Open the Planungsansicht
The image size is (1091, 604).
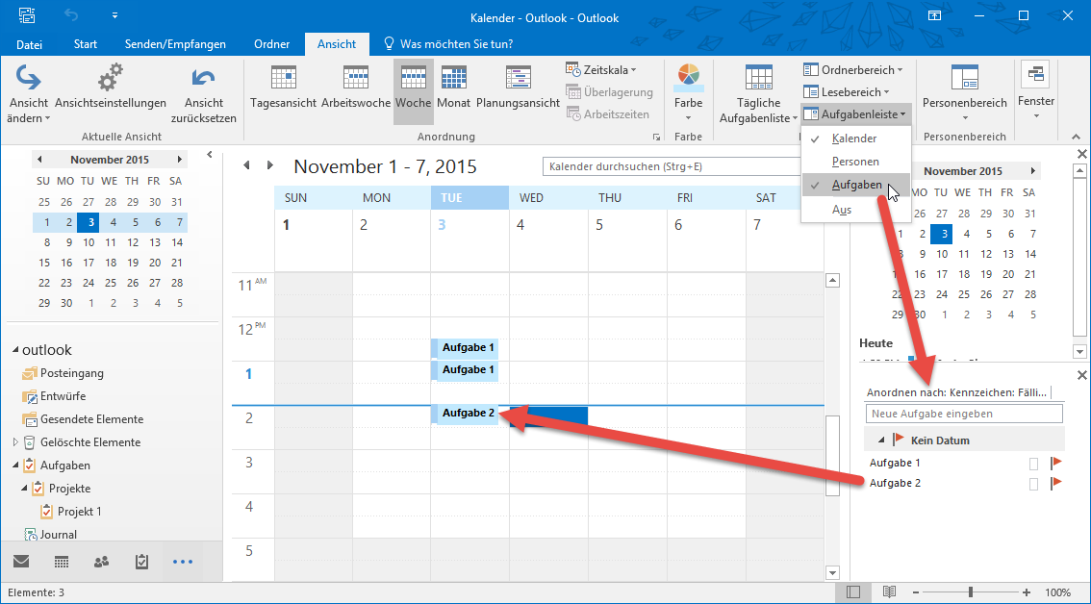pyautogui.click(x=518, y=87)
